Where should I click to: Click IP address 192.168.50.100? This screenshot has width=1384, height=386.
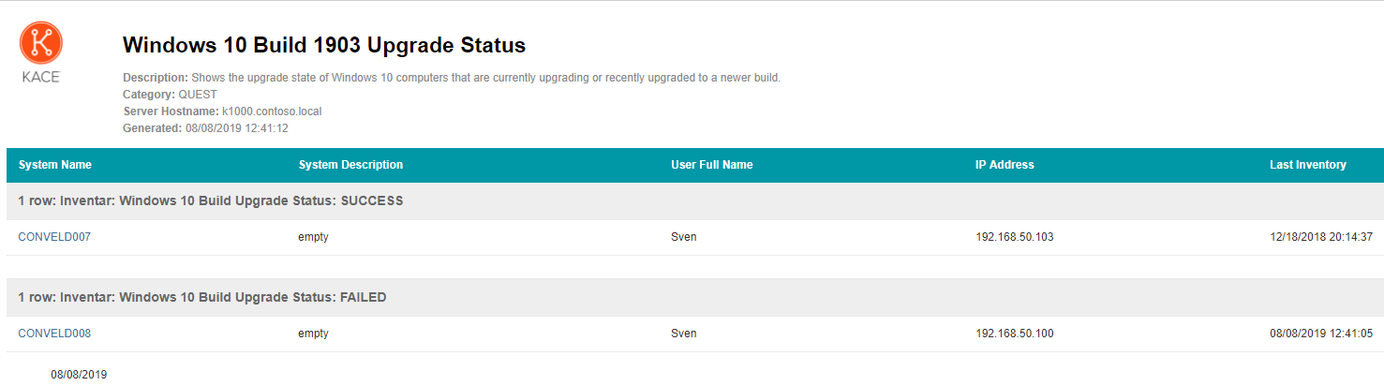click(x=1015, y=333)
